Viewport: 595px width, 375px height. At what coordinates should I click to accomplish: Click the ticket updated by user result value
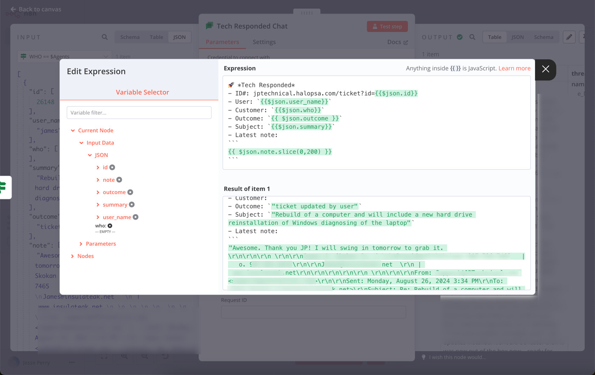[x=315, y=206]
